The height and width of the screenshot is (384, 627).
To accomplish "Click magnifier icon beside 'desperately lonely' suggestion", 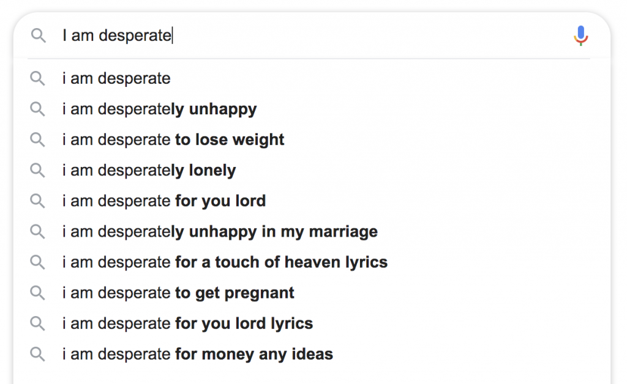I will click(x=37, y=171).
